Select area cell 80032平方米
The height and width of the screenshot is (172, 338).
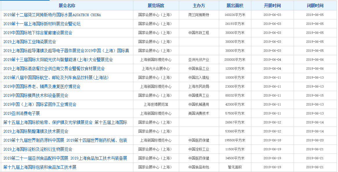click(235, 95)
